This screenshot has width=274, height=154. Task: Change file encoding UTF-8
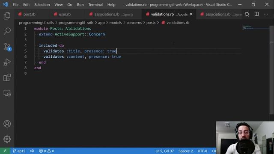(x=203, y=151)
